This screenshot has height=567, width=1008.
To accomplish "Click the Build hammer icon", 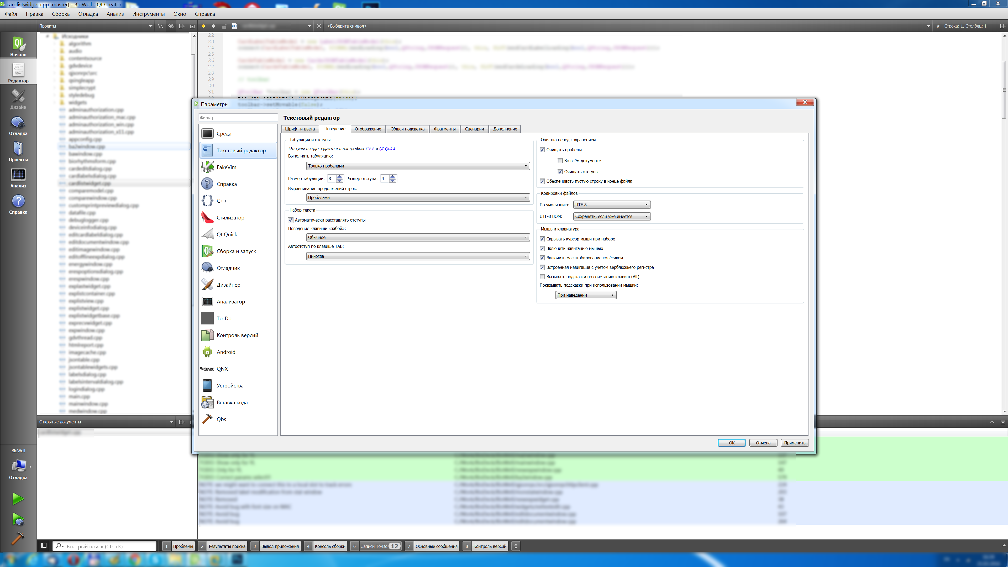I will pyautogui.click(x=18, y=538).
